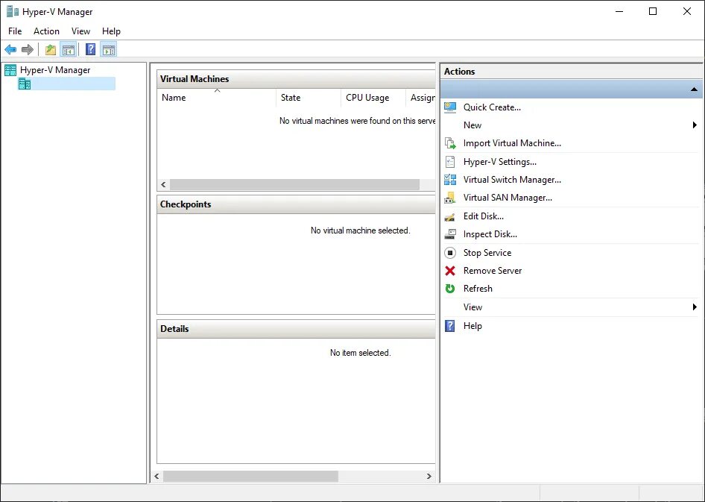The image size is (705, 502).
Task: Click the Inspect Disk icon
Action: (450, 234)
